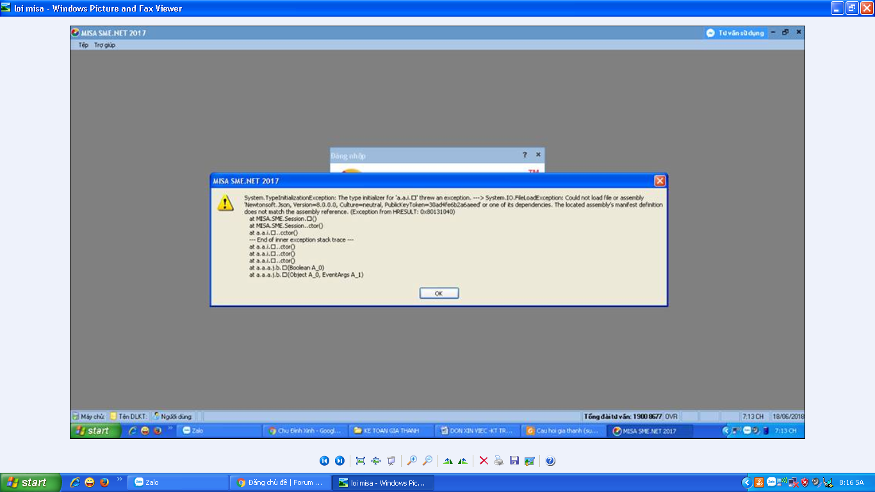Print the picture with the printer icon
The width and height of the screenshot is (875, 492).
point(499,461)
